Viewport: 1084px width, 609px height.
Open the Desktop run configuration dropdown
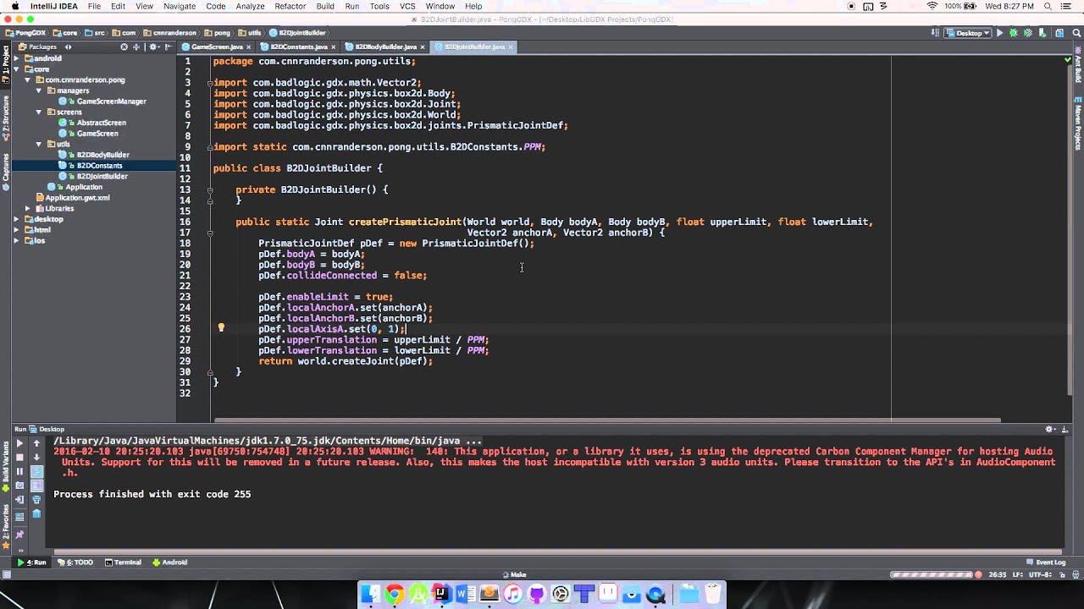(969, 33)
